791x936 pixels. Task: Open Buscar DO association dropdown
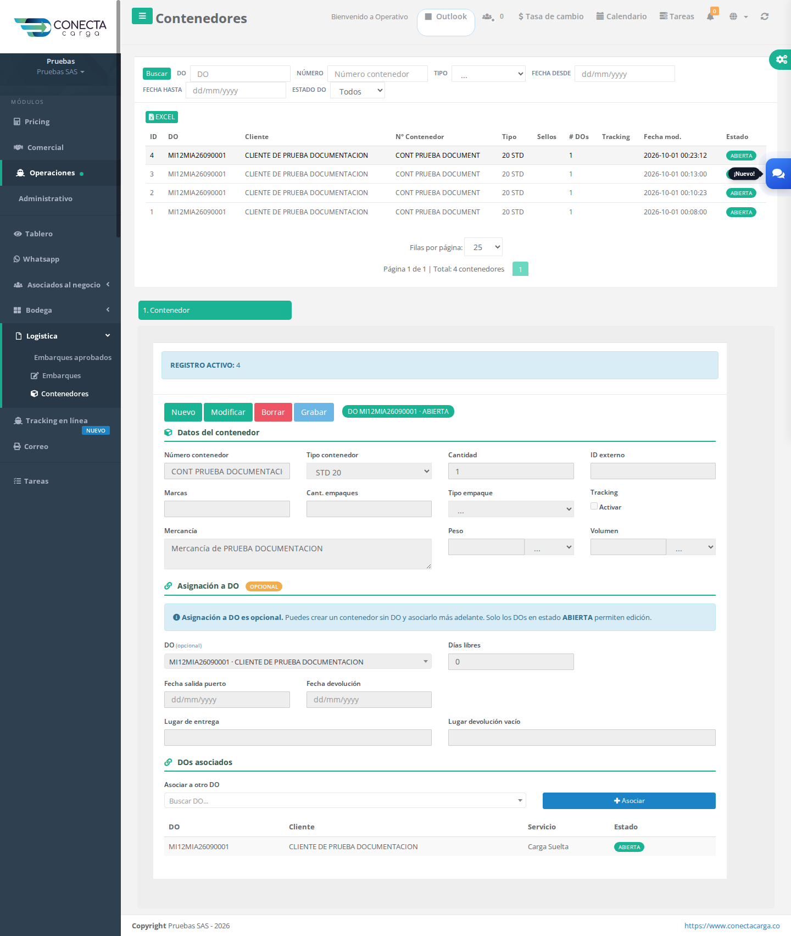345,801
